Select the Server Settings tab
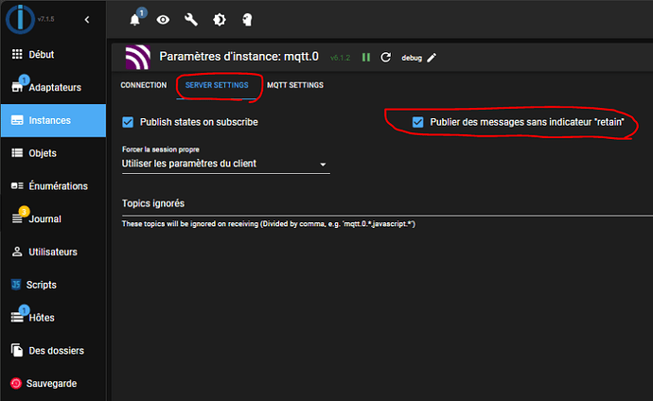 [x=217, y=85]
